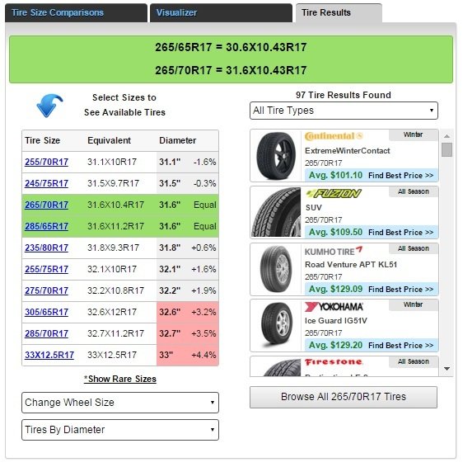Click the results list scroll down arrow
This screenshot has width=463, height=467.
pos(447,369)
